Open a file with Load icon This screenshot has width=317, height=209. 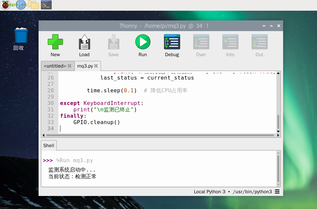pos(84,42)
